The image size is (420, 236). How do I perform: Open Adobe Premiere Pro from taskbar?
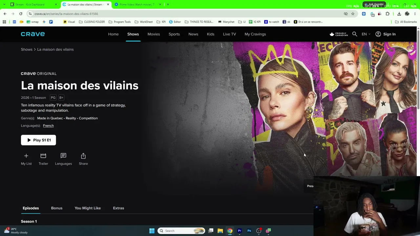[240, 231]
